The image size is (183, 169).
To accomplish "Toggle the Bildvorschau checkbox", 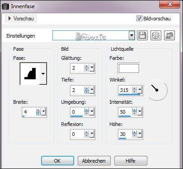I will (139, 19).
